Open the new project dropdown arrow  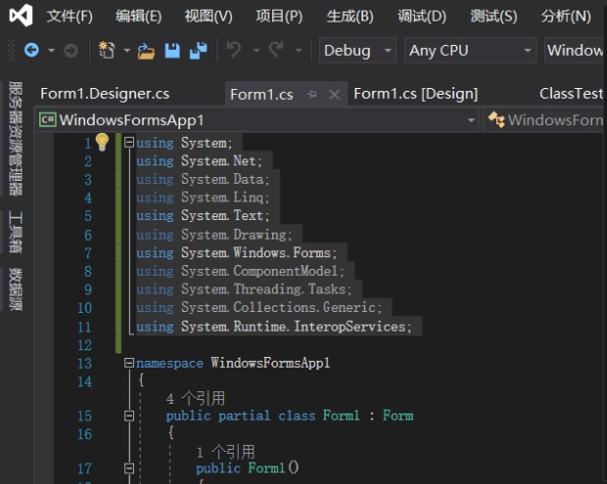[x=126, y=50]
